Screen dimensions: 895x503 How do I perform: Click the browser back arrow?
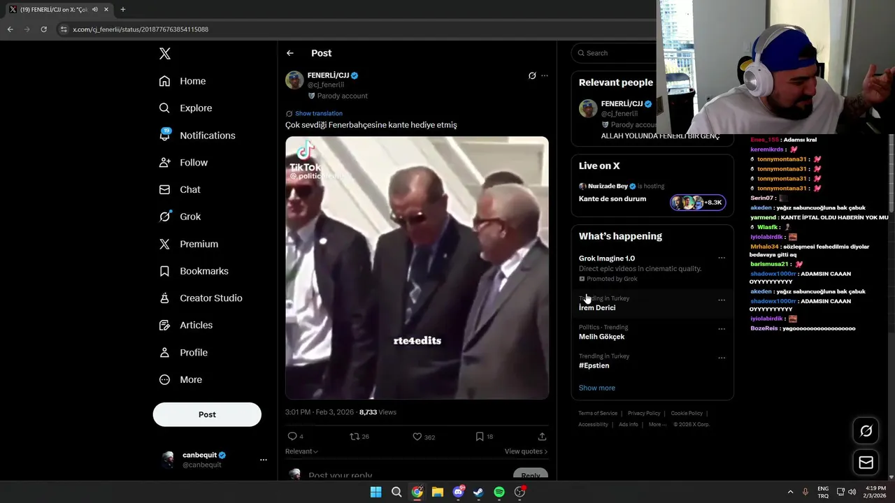[10, 29]
